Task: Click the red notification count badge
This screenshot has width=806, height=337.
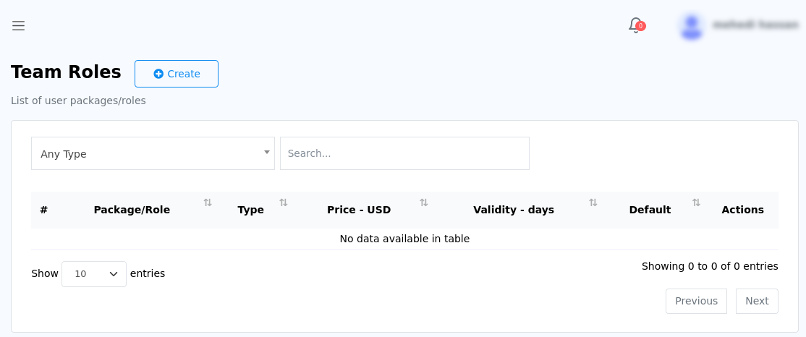Action: click(640, 26)
